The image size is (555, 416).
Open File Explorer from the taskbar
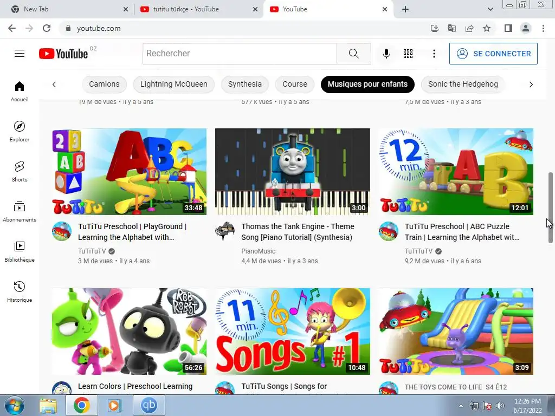point(48,406)
